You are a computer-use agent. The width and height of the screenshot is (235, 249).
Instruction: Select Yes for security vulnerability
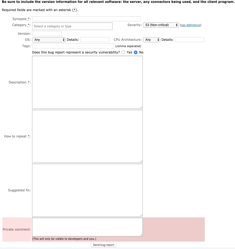click(x=123, y=52)
